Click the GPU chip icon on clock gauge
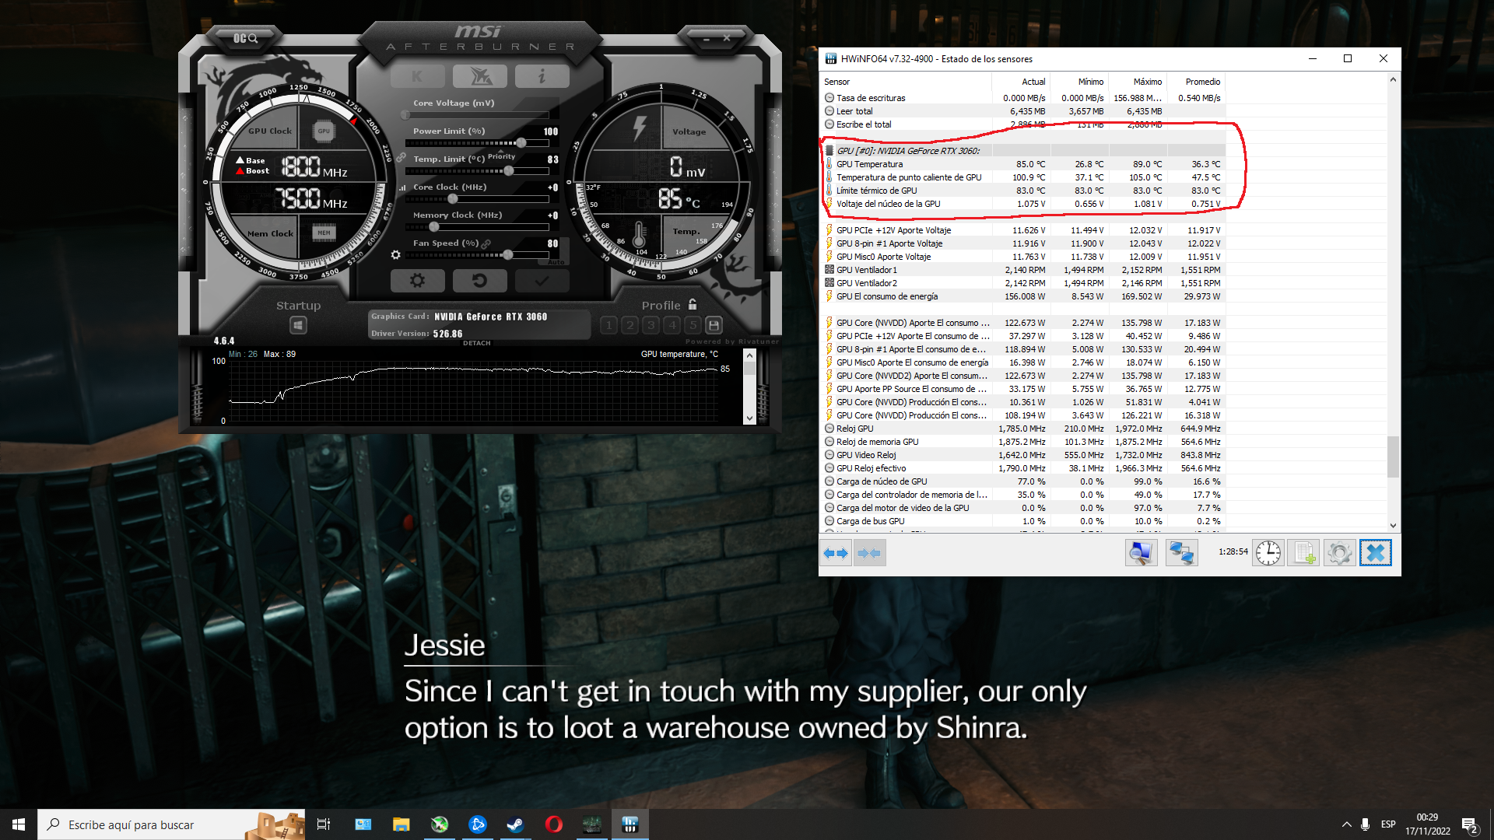The image size is (1494, 840). 324,131
